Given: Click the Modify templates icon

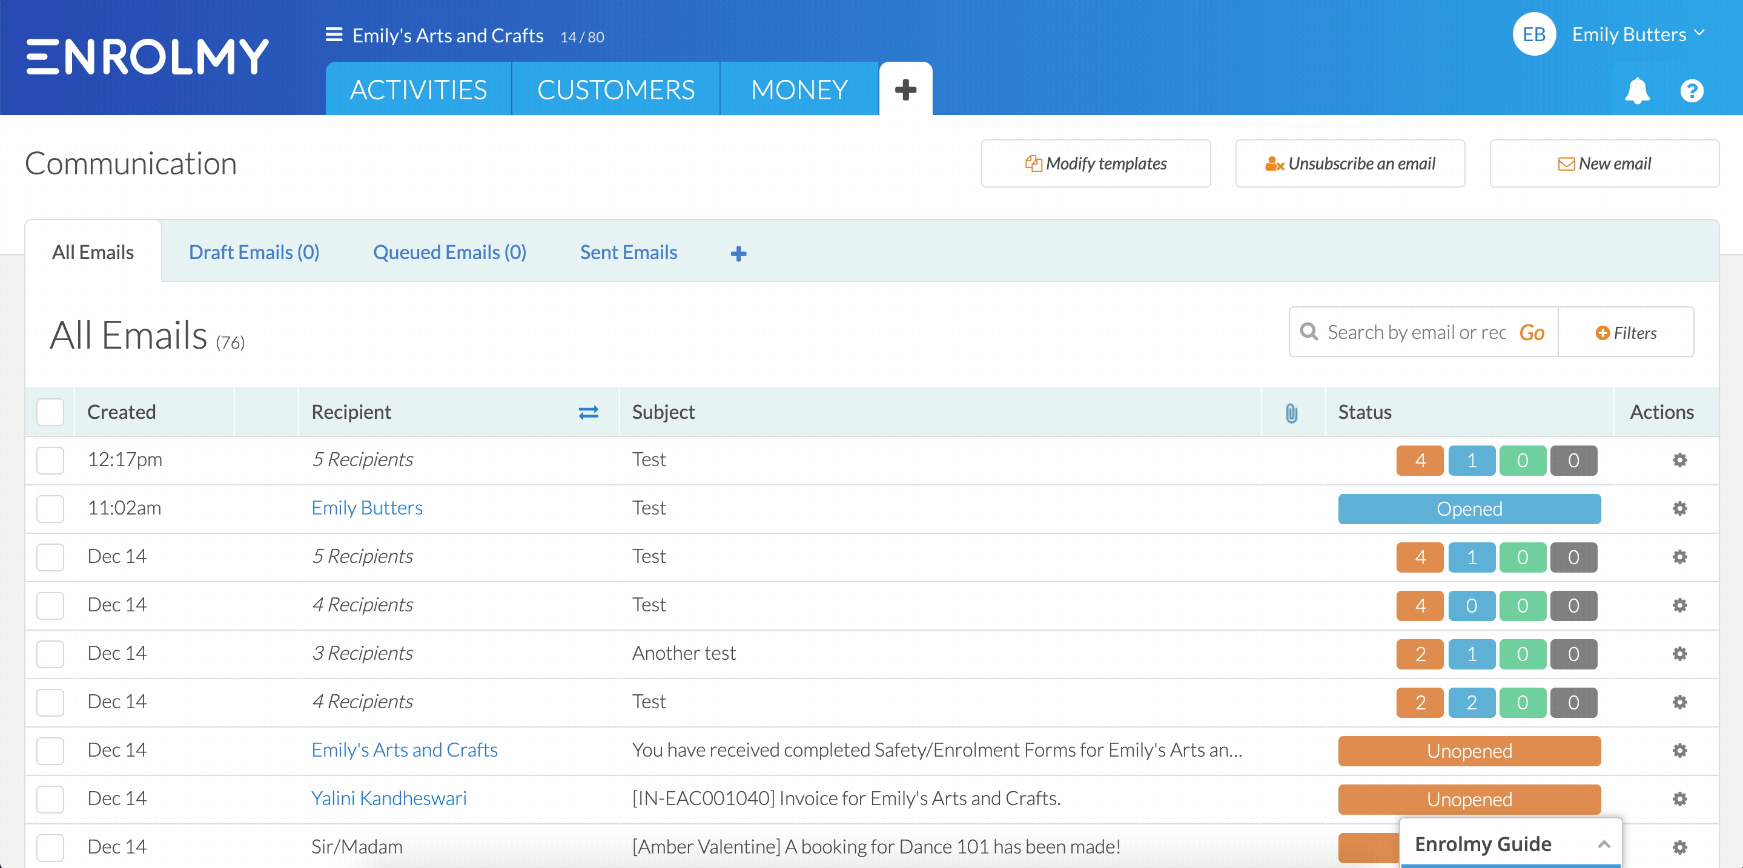Looking at the screenshot, I should [x=1030, y=163].
